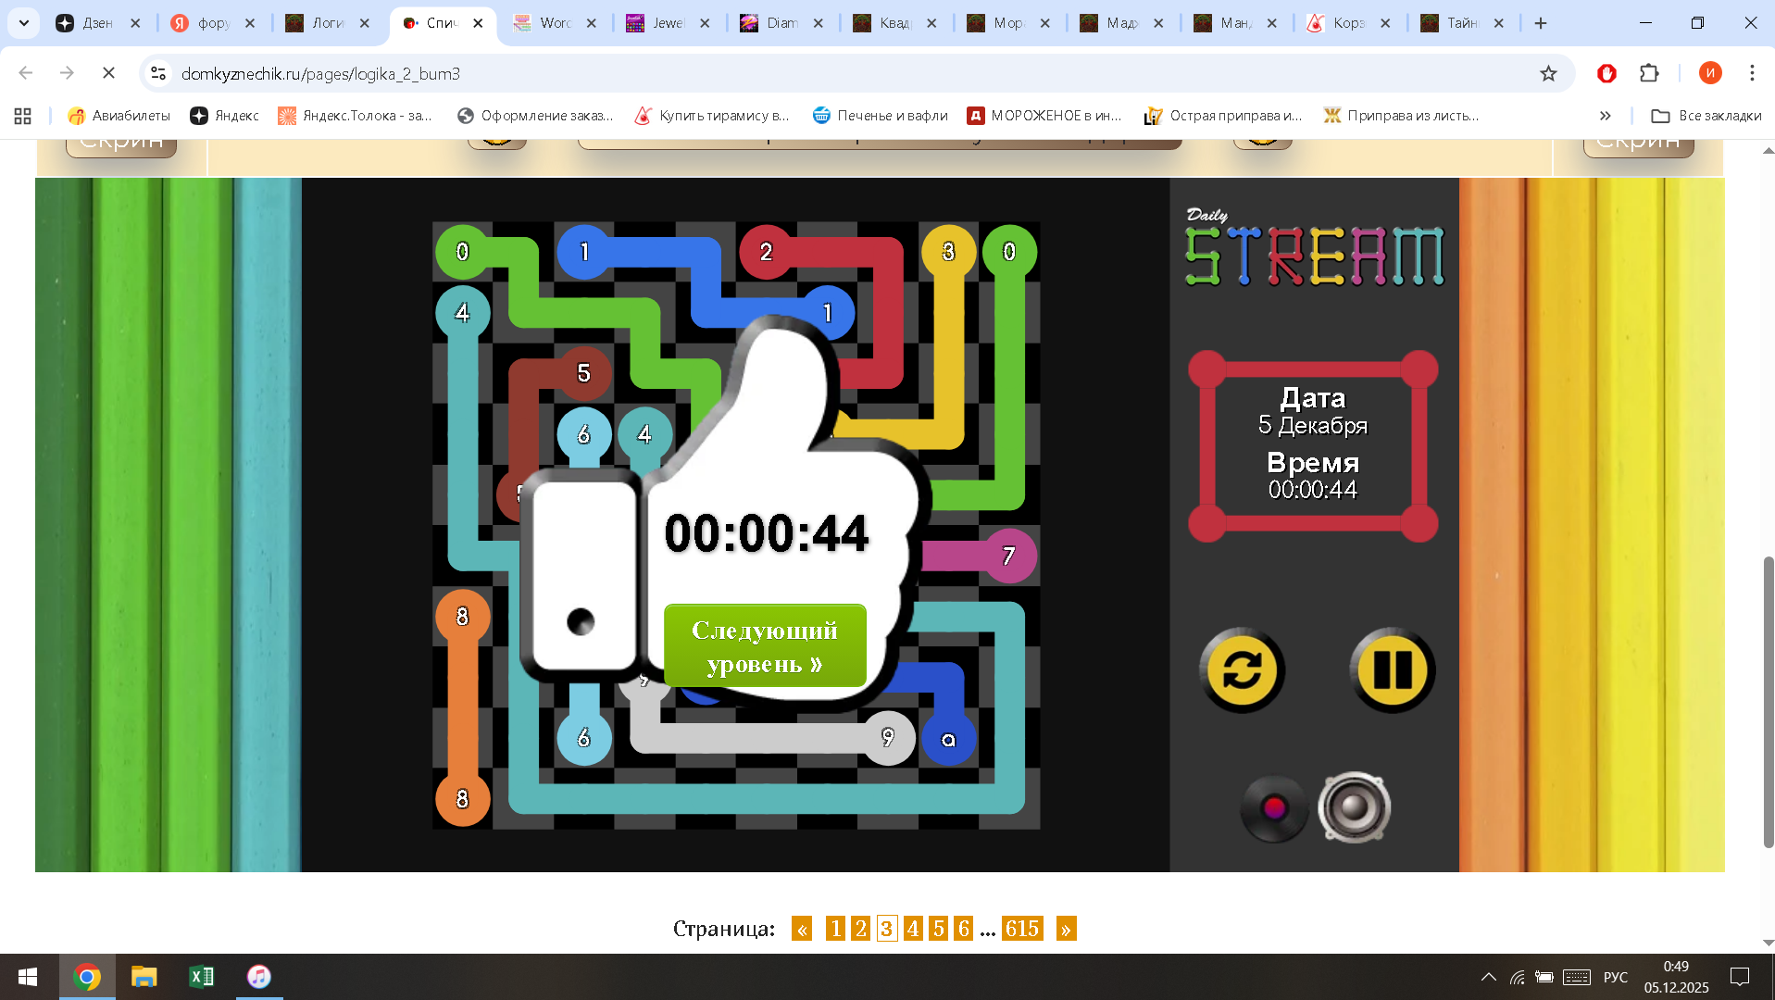The width and height of the screenshot is (1775, 1000).
Task: Toggle the red record indicator in the game
Action: pyautogui.click(x=1274, y=806)
